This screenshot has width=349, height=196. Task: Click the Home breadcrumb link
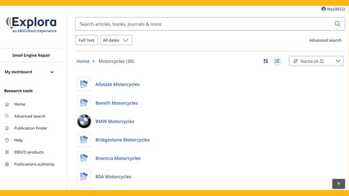click(83, 61)
